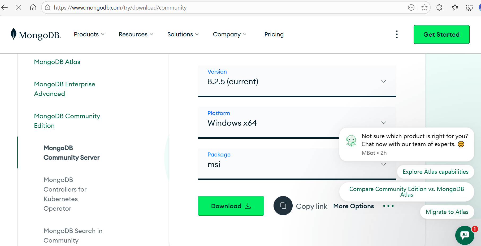Viewport: 481px width, 246px height.
Task: Add this page to favorites star
Action: tap(424, 7)
